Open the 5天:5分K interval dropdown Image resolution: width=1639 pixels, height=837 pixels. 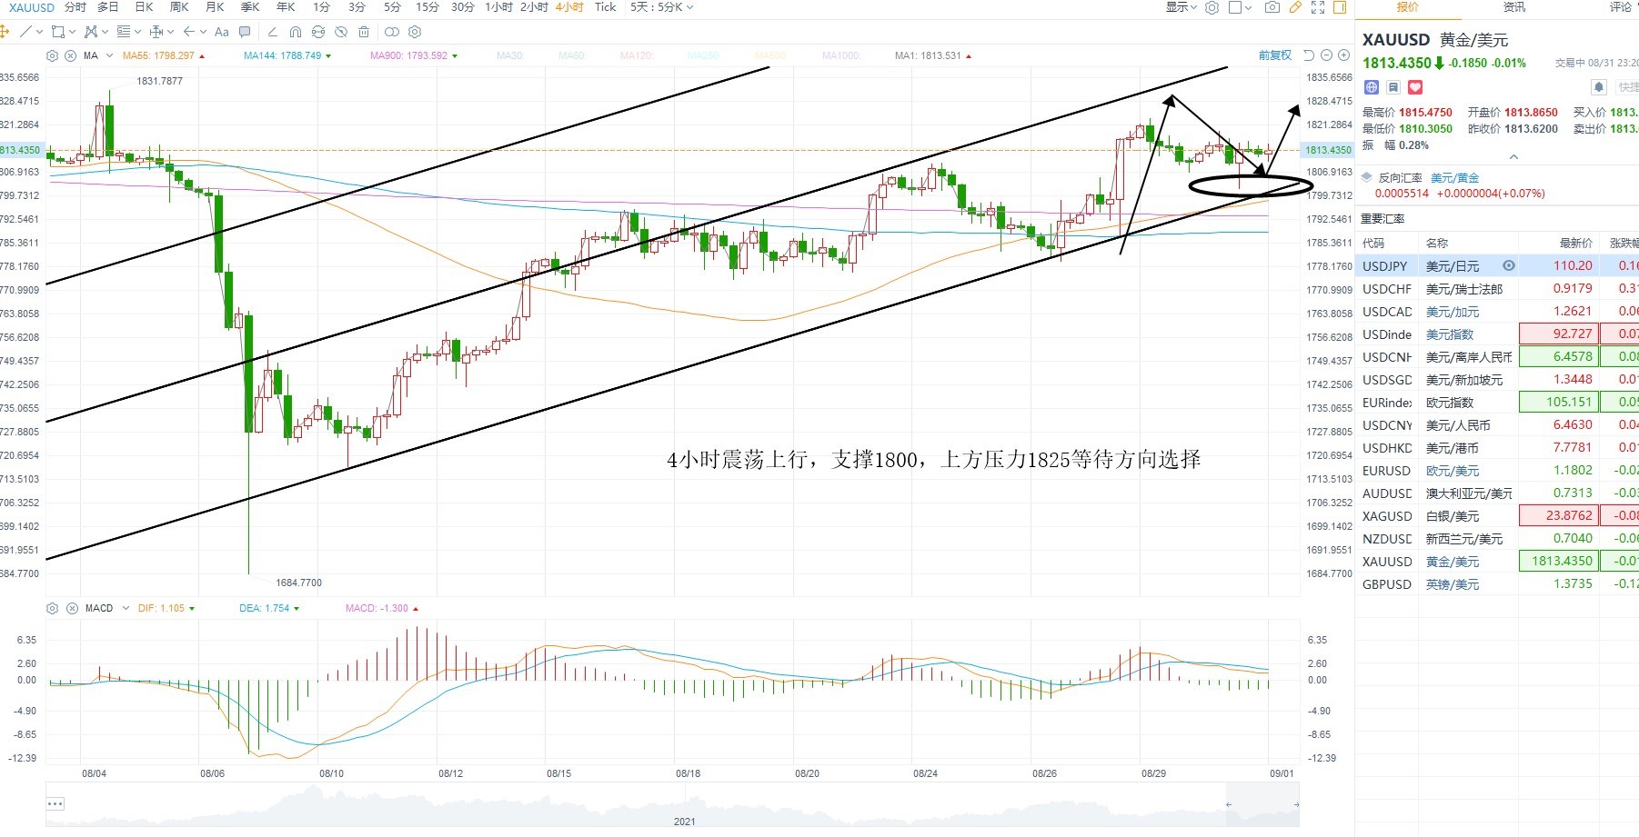point(661,7)
